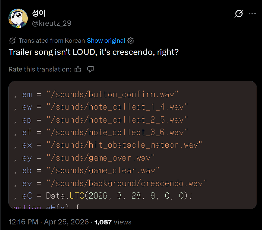Rate the translation with thumbs up
The width and height of the screenshot is (262, 230).
pyautogui.click(x=78, y=69)
